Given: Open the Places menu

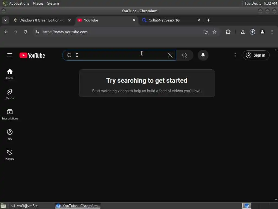Looking at the screenshot, I should tap(38, 3).
